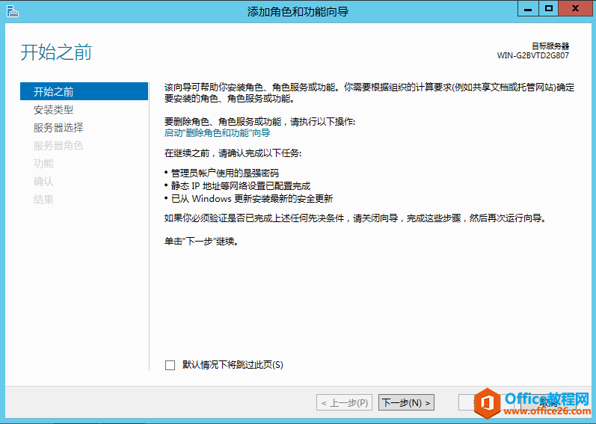The image size is (596, 424).
Task: Click the 管理员帐户使用的是强密码 bullet
Action: 224,173
